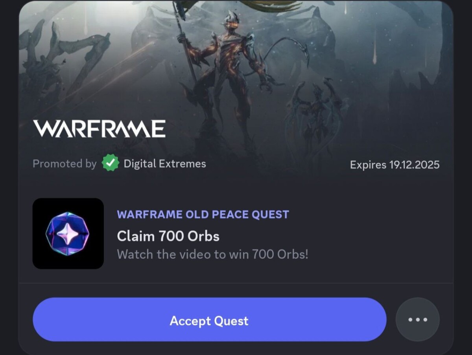Screen dimensions: 472x355
Task: Open the Digital Extremes publisher name
Action: [165, 164]
